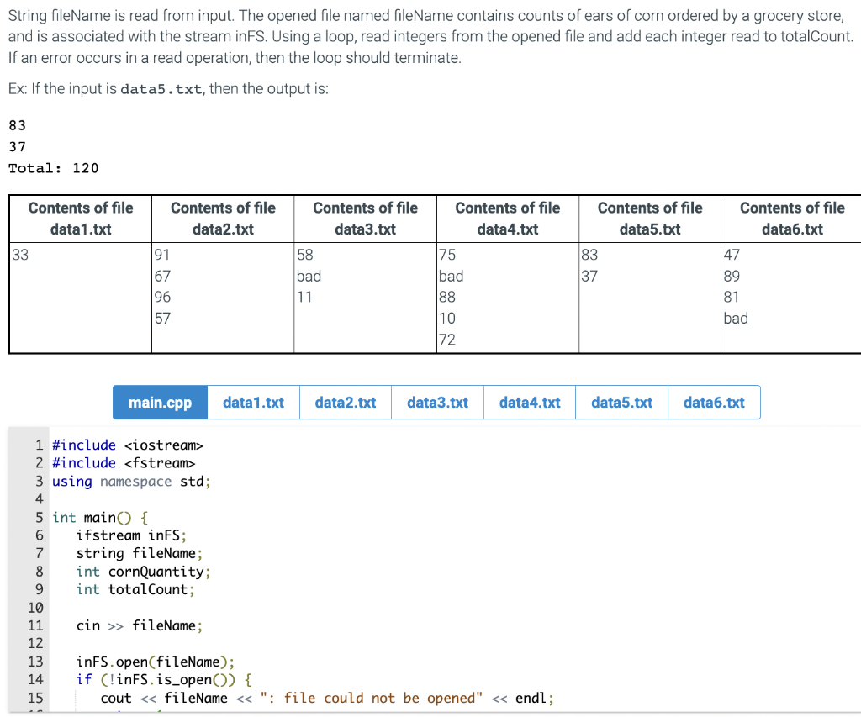Open the data2.txt file tab
Screen dimensions: 861x717
345,402
